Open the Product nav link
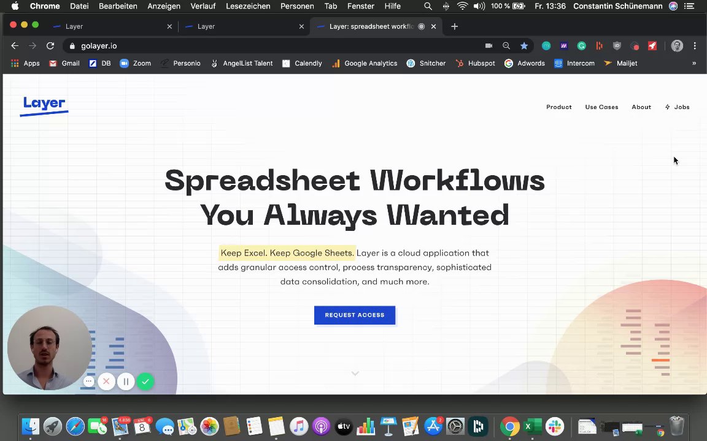707x441 pixels. pos(558,107)
